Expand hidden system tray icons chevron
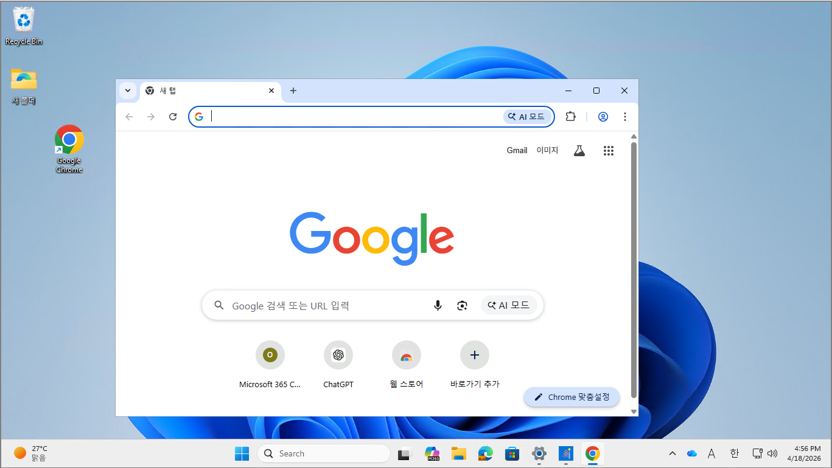Screen dimensions: 832x468 pos(673,453)
